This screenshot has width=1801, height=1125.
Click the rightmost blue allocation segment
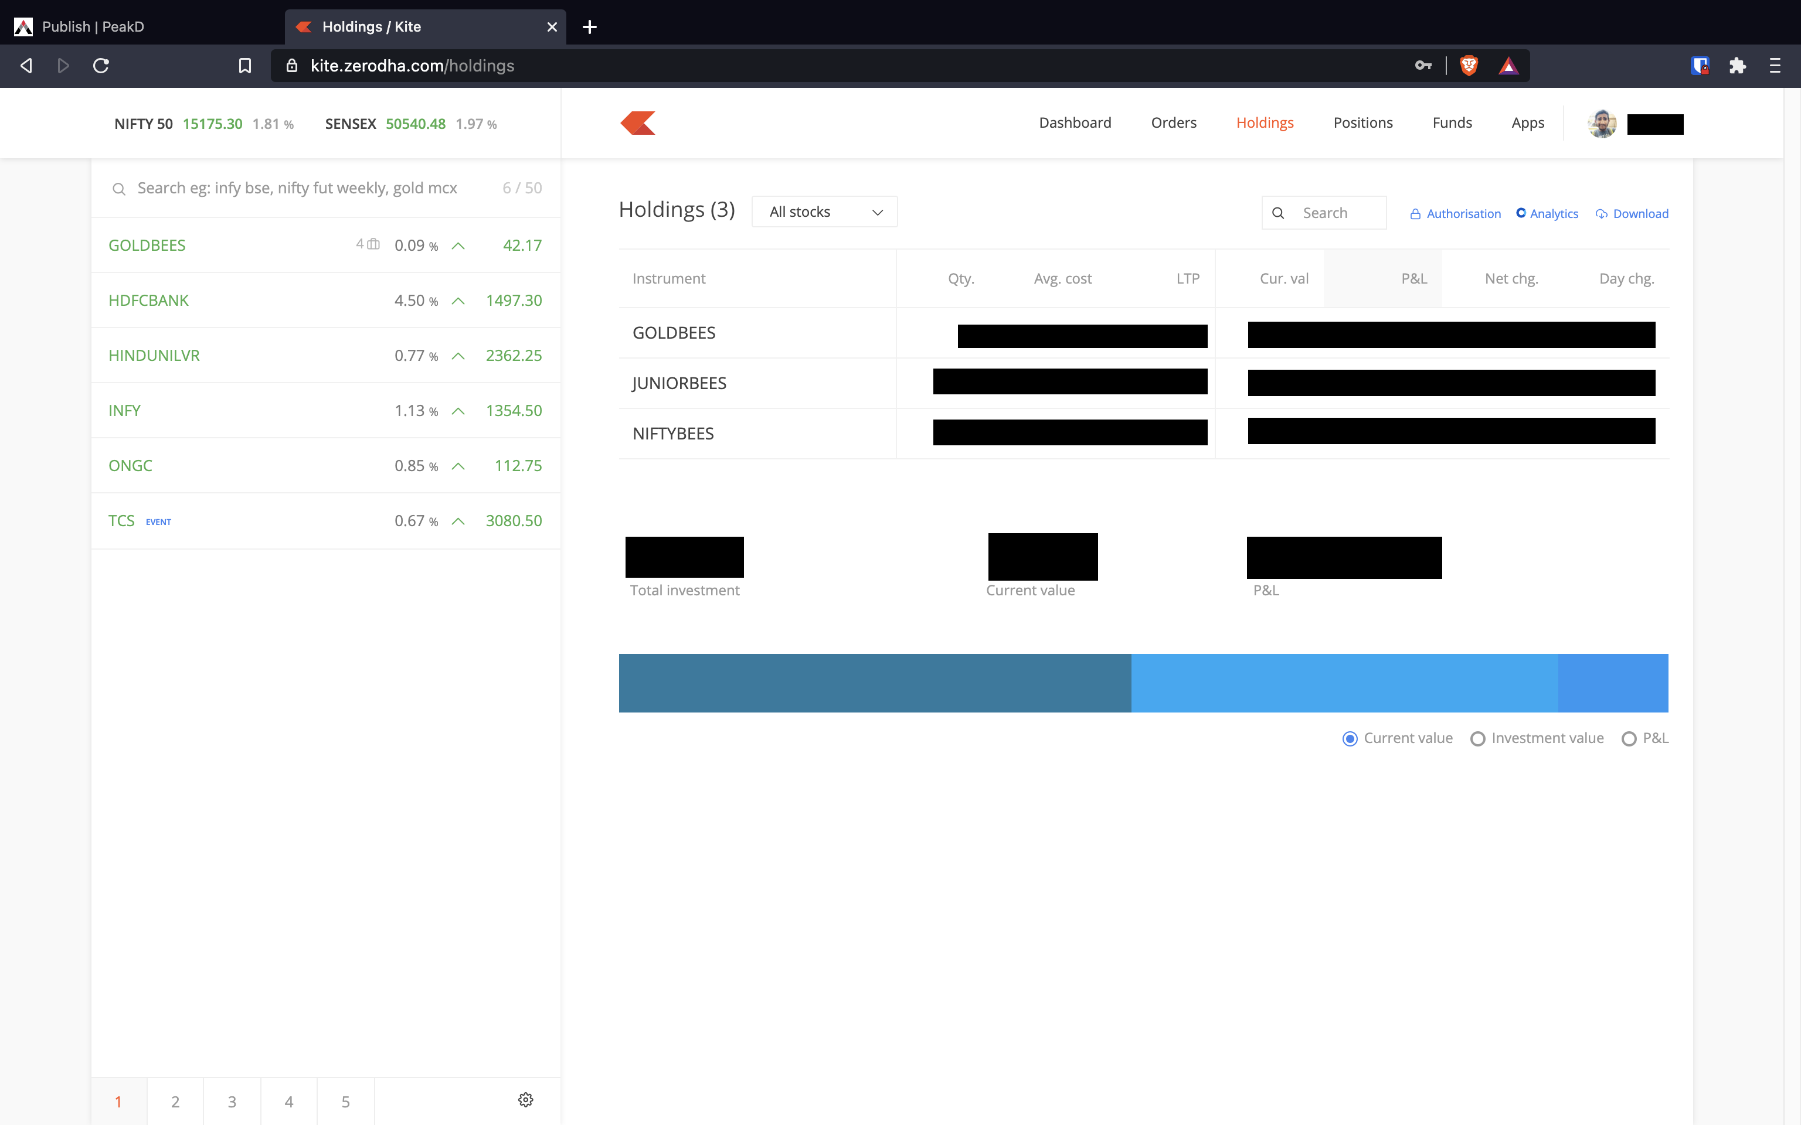(1613, 683)
